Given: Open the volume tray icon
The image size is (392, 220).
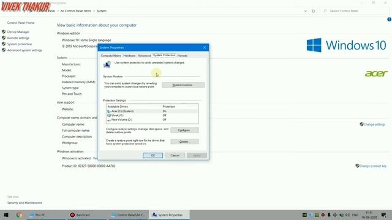Looking at the screenshot, I should click(347, 215).
